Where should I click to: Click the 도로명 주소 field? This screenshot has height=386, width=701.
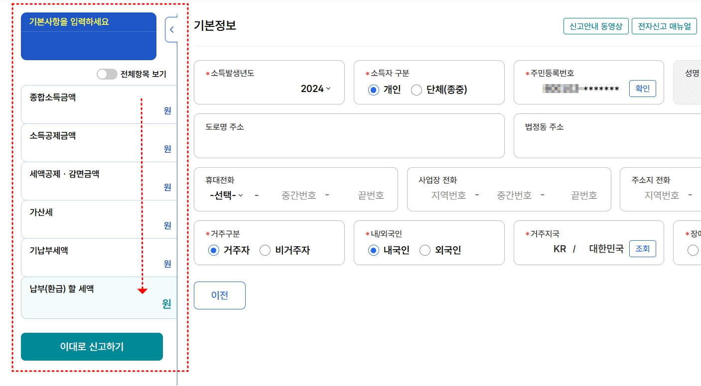click(349, 136)
